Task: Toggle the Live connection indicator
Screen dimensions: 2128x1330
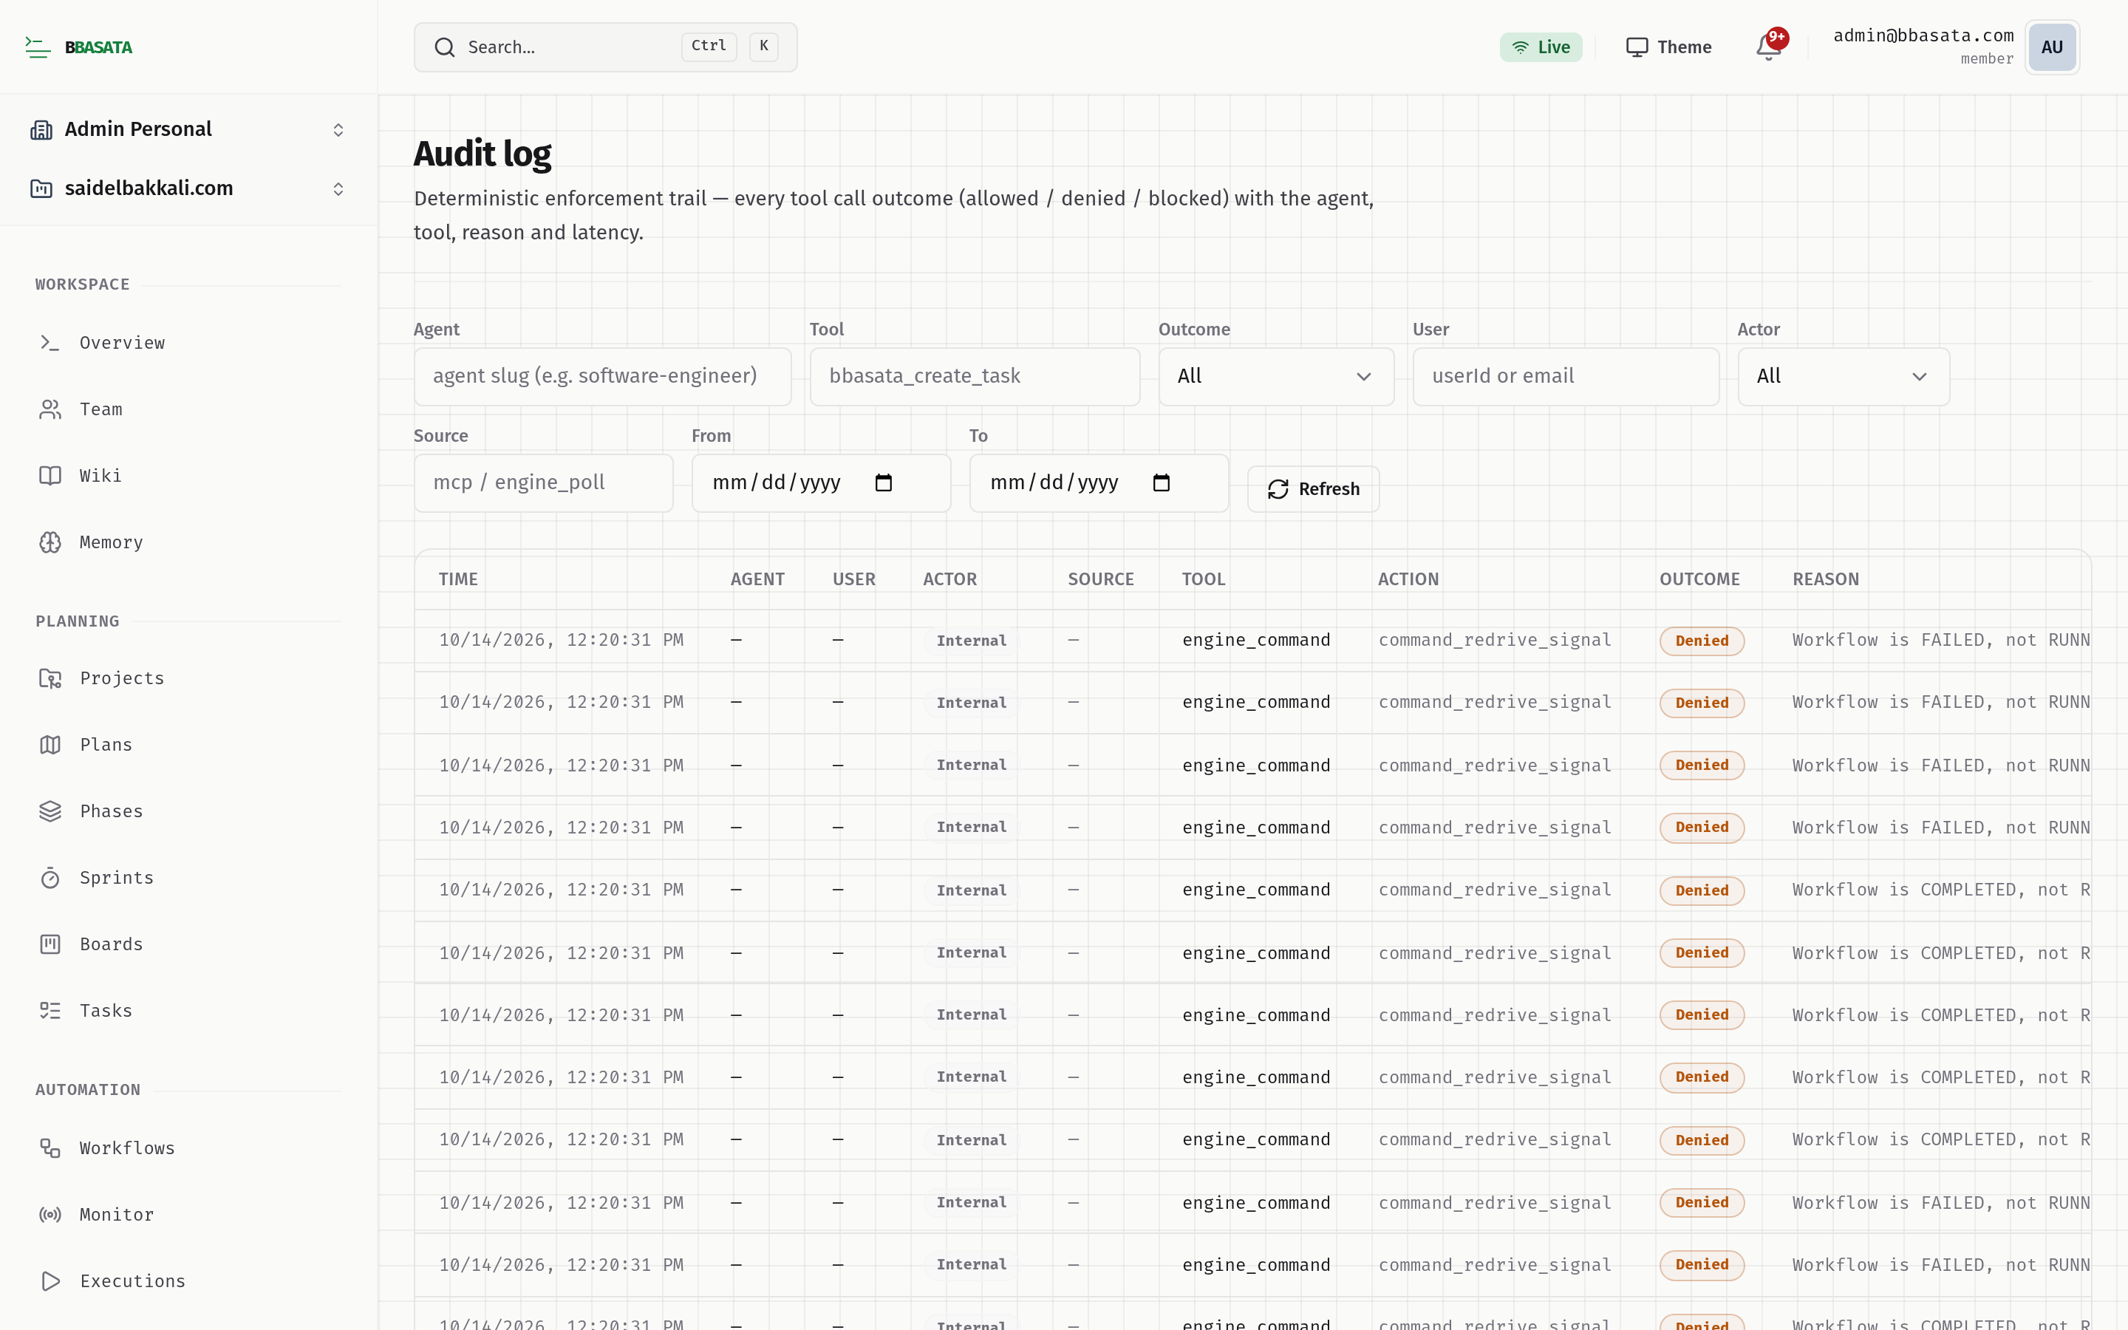Action: tap(1541, 47)
